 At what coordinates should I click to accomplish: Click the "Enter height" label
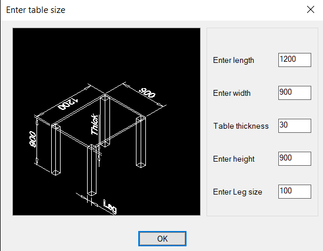click(x=234, y=159)
